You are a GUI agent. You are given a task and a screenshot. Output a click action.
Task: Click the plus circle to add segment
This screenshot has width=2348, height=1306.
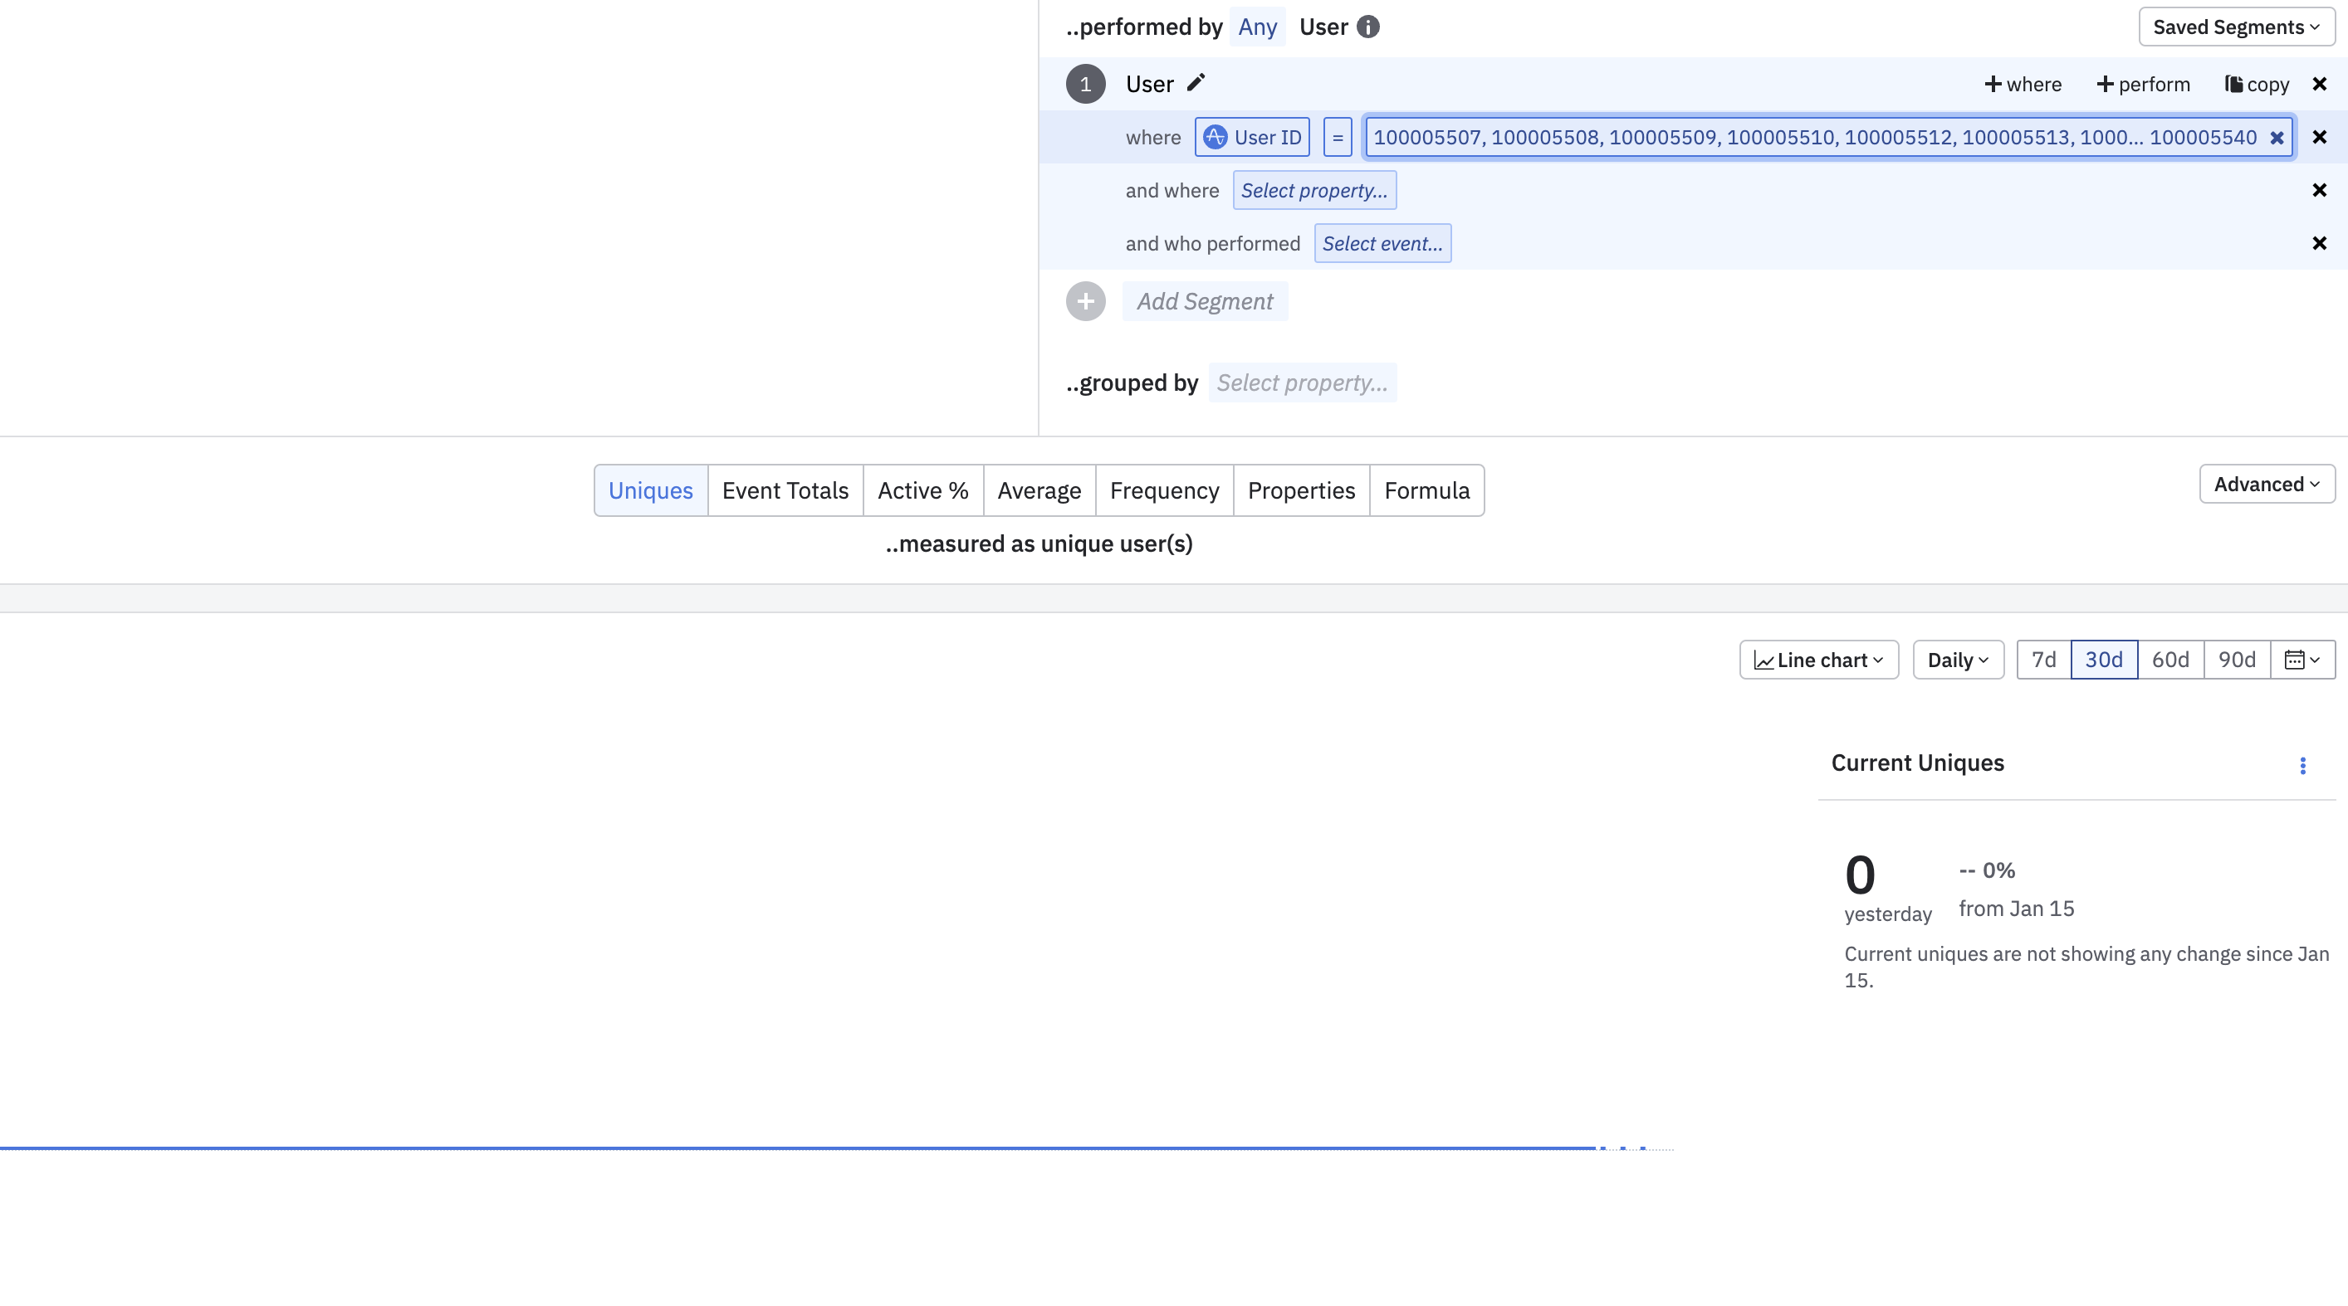point(1084,301)
